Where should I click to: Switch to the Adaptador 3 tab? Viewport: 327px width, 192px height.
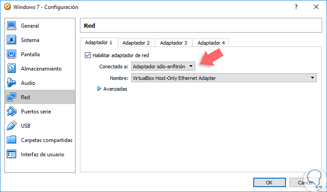pyautogui.click(x=173, y=43)
